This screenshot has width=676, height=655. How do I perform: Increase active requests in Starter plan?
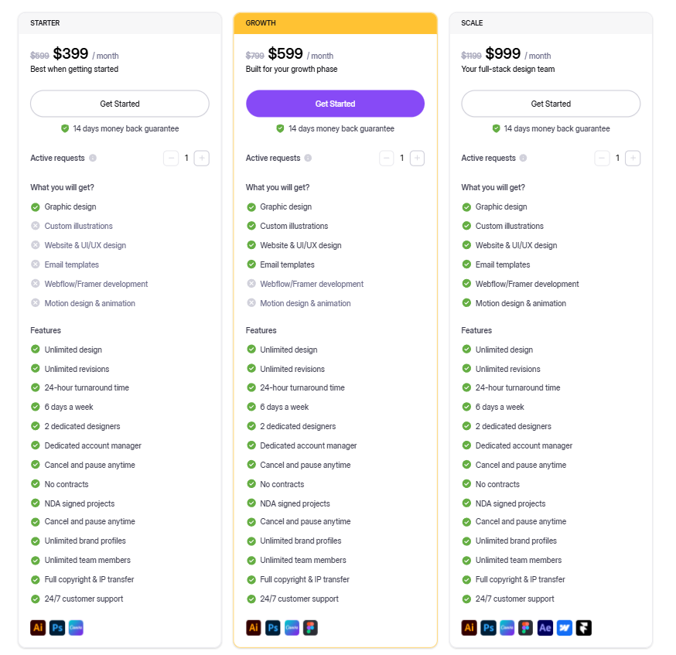point(202,159)
